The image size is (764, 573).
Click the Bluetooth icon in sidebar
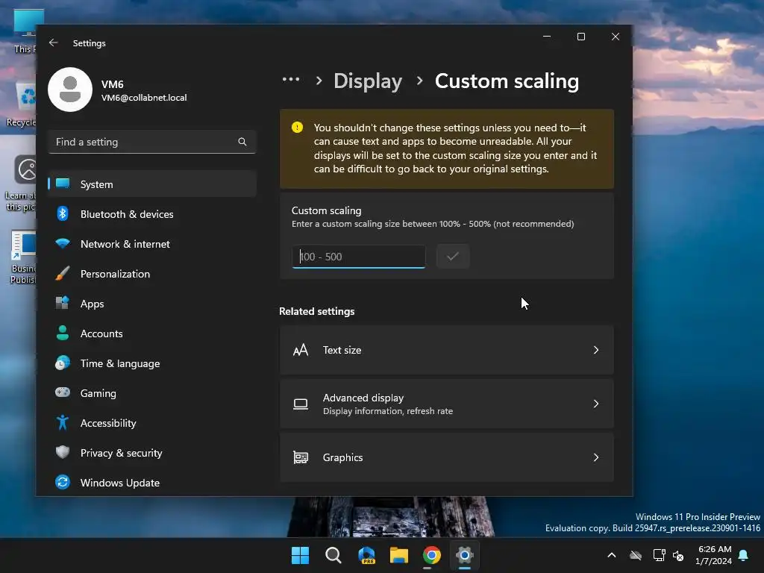pos(63,213)
